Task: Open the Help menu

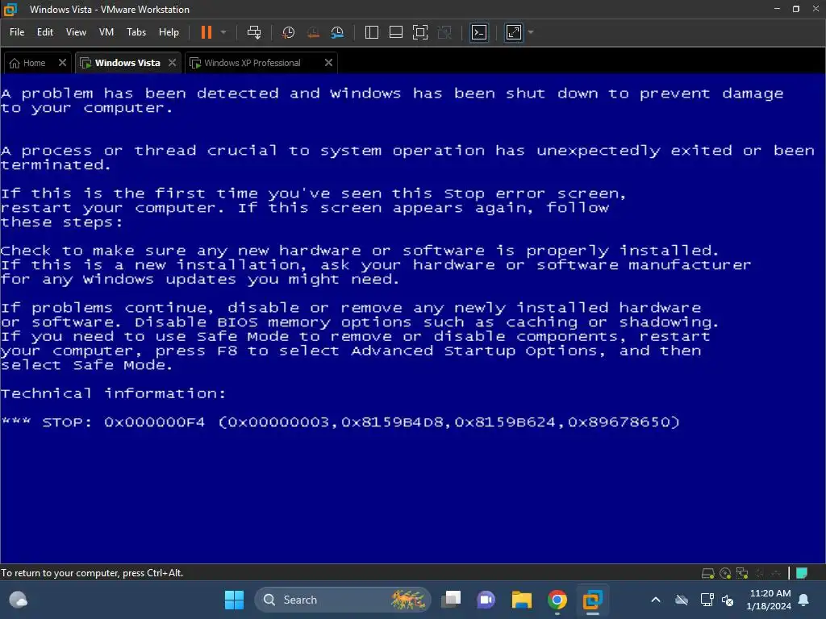Action: click(169, 32)
